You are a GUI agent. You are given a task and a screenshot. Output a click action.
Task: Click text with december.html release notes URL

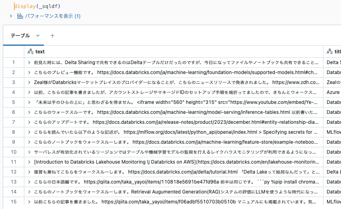176,122
